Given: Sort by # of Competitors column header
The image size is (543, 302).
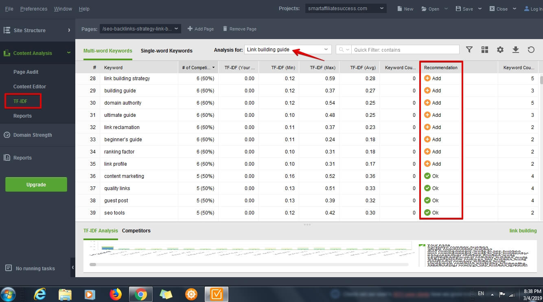Looking at the screenshot, I should pyautogui.click(x=198, y=68).
